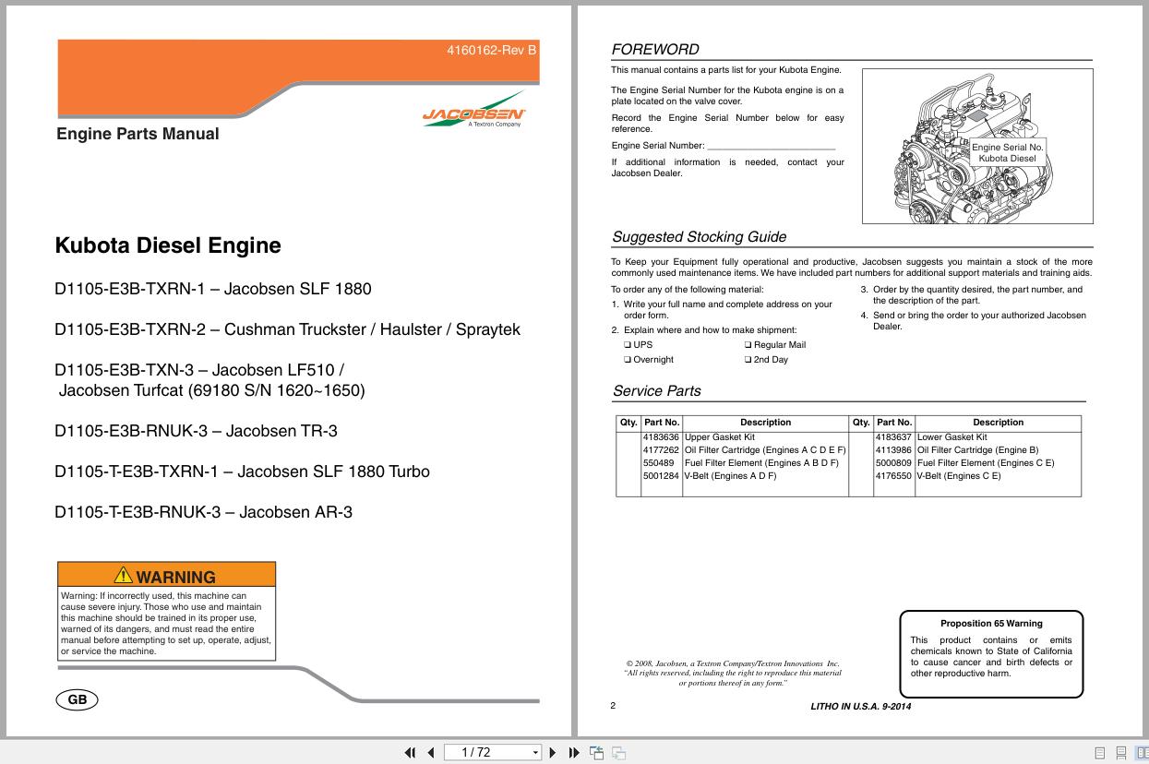Click the Service Parts heading
The width and height of the screenshot is (1149, 764).
656,391
